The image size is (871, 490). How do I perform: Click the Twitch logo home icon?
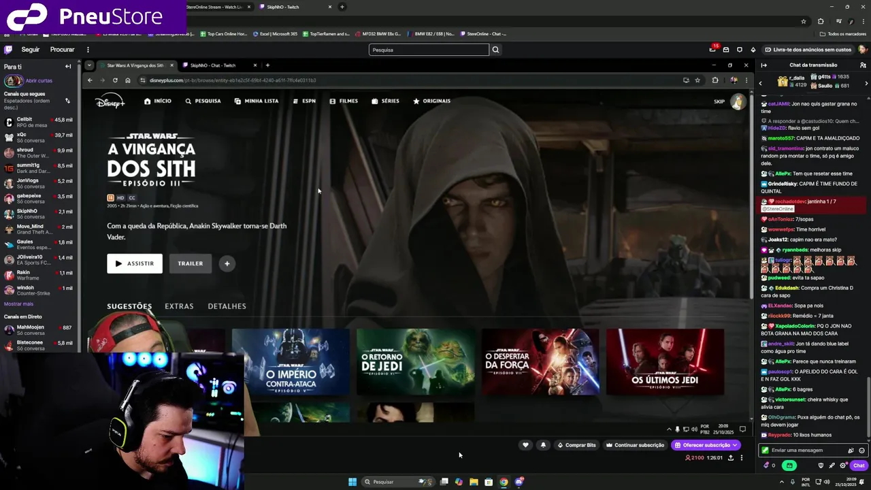(8, 50)
